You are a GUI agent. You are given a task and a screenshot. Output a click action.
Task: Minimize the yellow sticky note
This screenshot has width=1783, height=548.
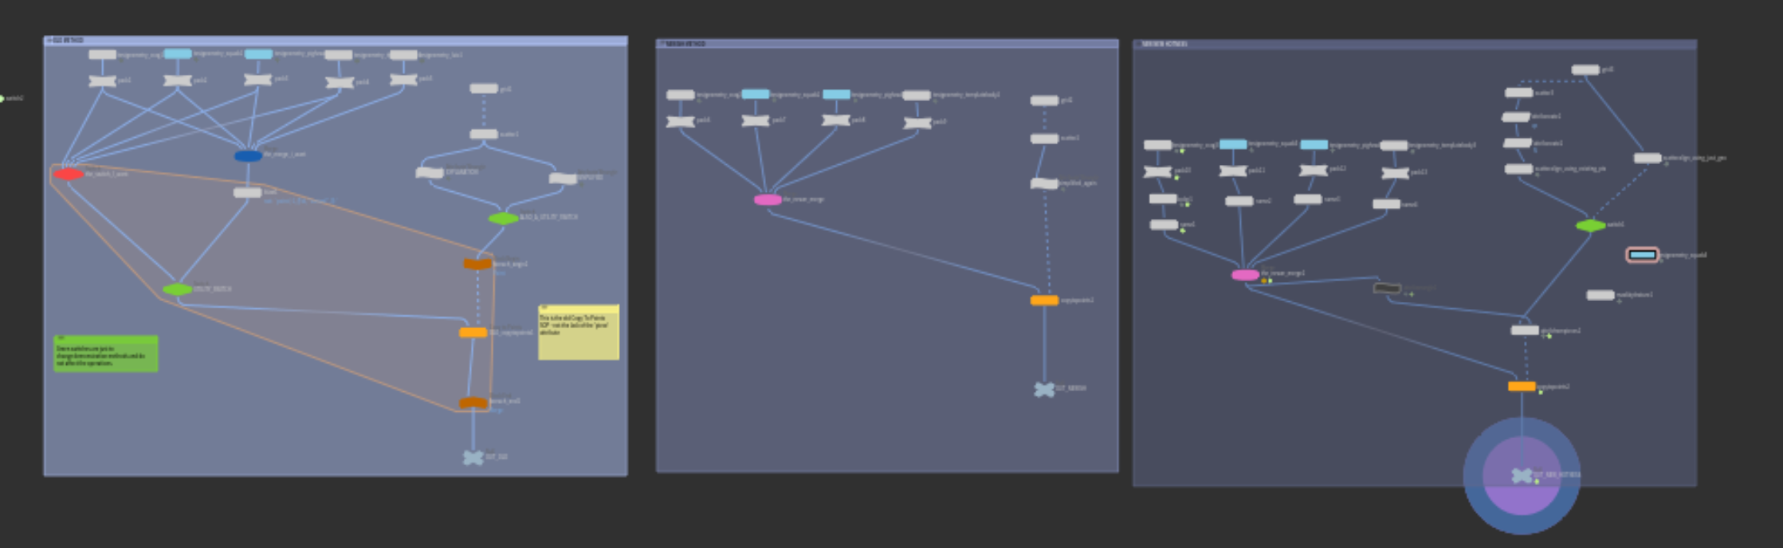point(544,307)
